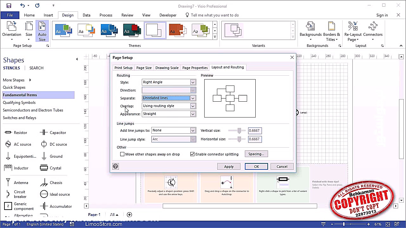Viewport: 406px width, 228px height.
Task: Open the Insert ribbon tab
Action: (48, 15)
